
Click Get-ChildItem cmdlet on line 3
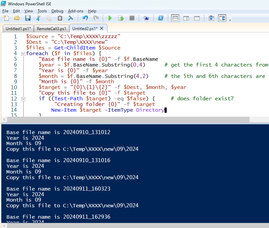75,48
